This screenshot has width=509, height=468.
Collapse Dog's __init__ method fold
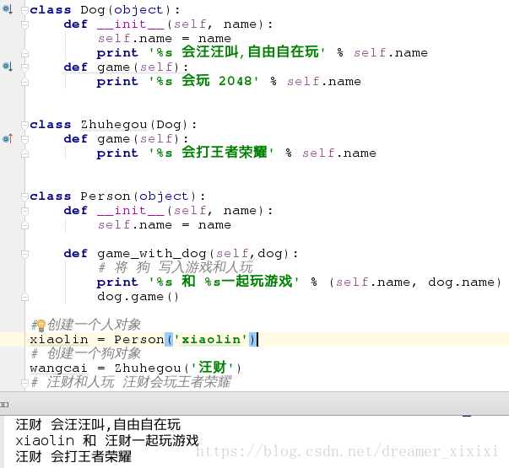coord(24,24)
